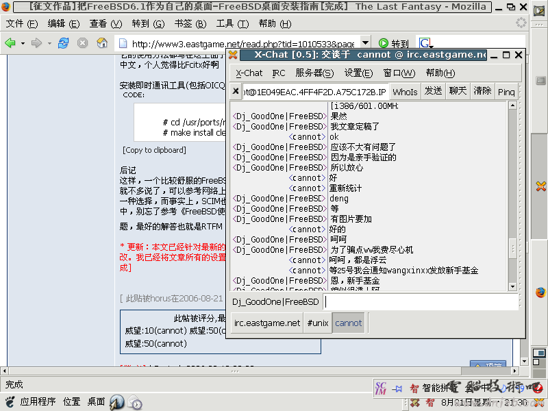
Task: Click the 聊天 chat button in X-Chat
Action: pos(458,91)
